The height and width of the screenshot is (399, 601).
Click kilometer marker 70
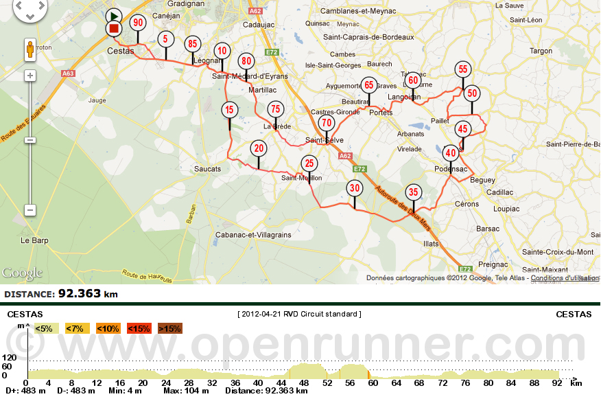point(327,123)
